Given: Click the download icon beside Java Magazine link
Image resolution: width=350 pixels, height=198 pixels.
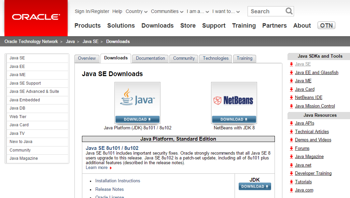Looking at the screenshot, I should click(291, 157).
